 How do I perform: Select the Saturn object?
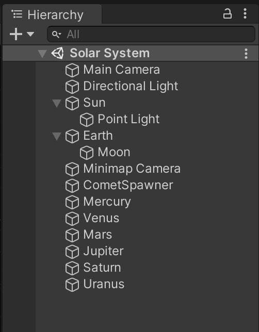[x=102, y=268]
